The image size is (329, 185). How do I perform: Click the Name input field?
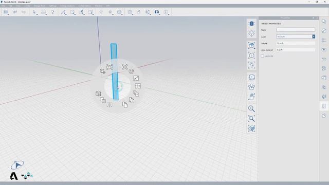296,30
